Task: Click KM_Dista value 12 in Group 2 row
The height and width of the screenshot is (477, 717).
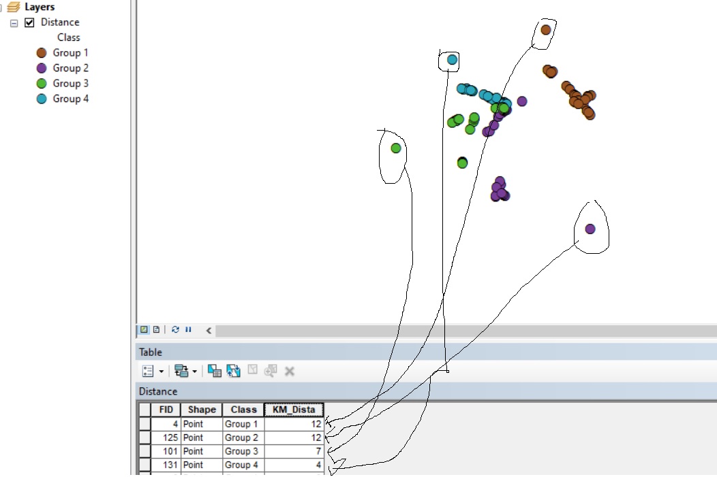Action: (x=294, y=438)
